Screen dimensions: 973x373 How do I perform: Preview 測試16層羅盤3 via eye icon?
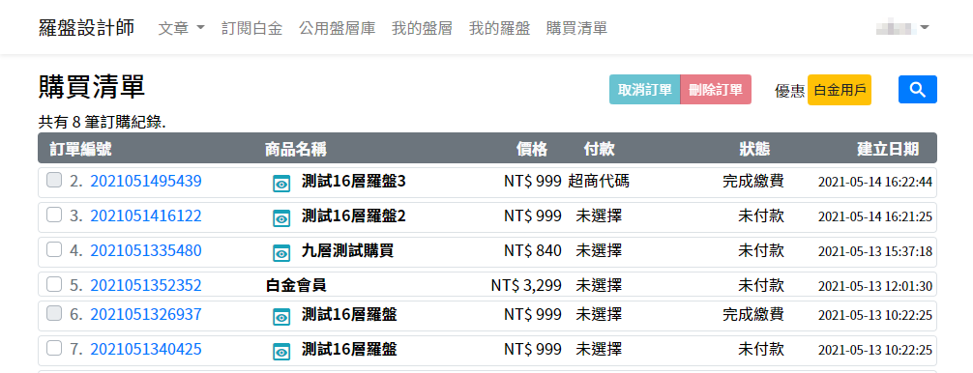click(x=281, y=184)
